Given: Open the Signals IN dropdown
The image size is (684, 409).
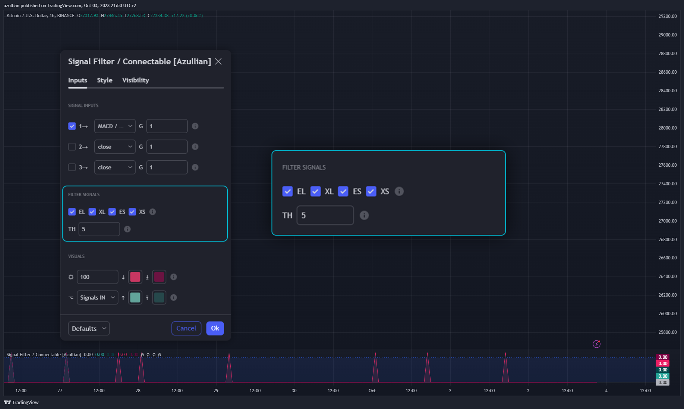Looking at the screenshot, I should [97, 297].
